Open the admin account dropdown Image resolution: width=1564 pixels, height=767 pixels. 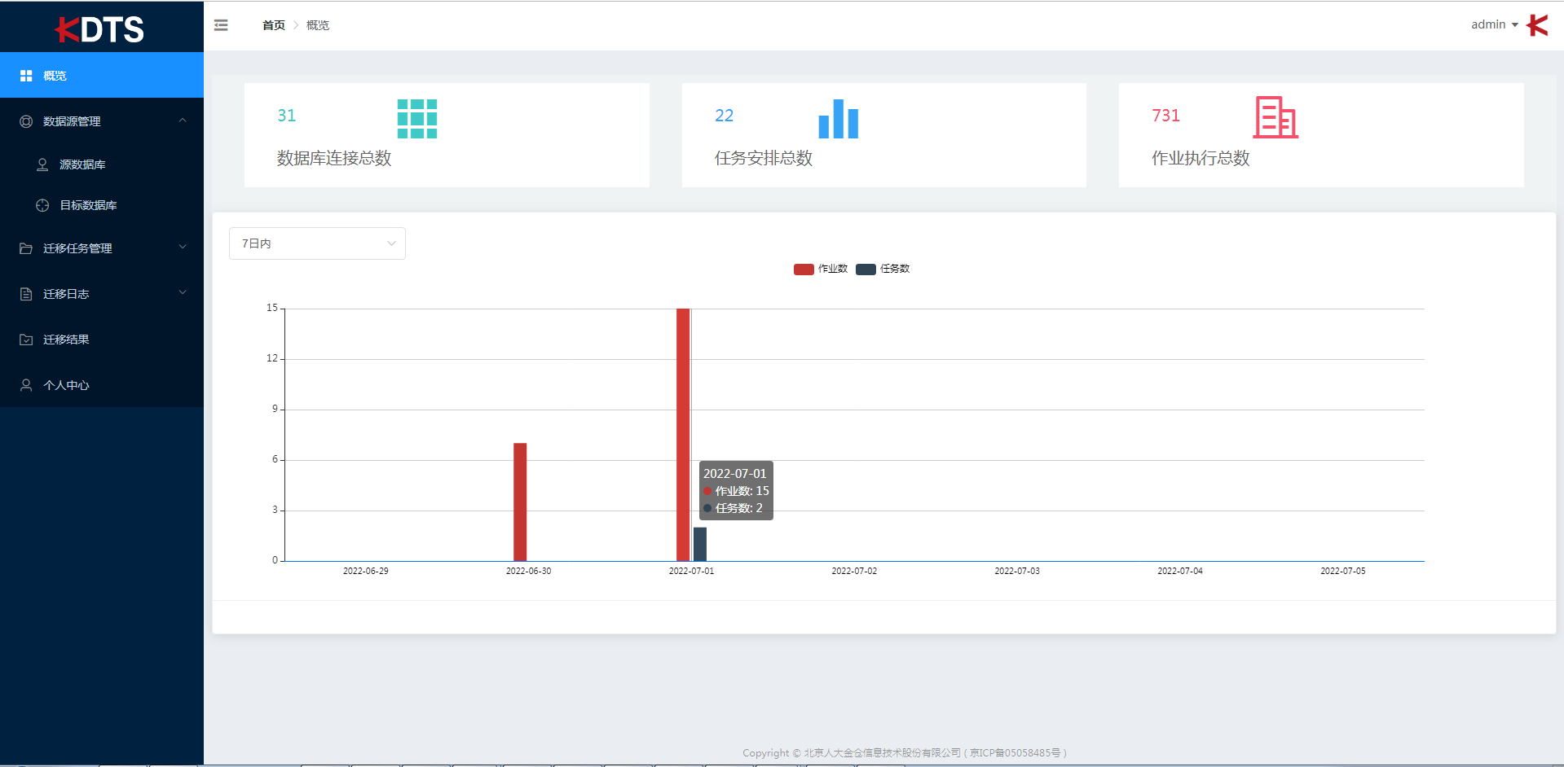tap(1491, 24)
